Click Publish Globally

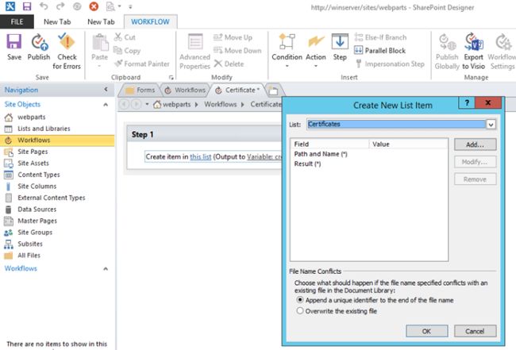447,52
